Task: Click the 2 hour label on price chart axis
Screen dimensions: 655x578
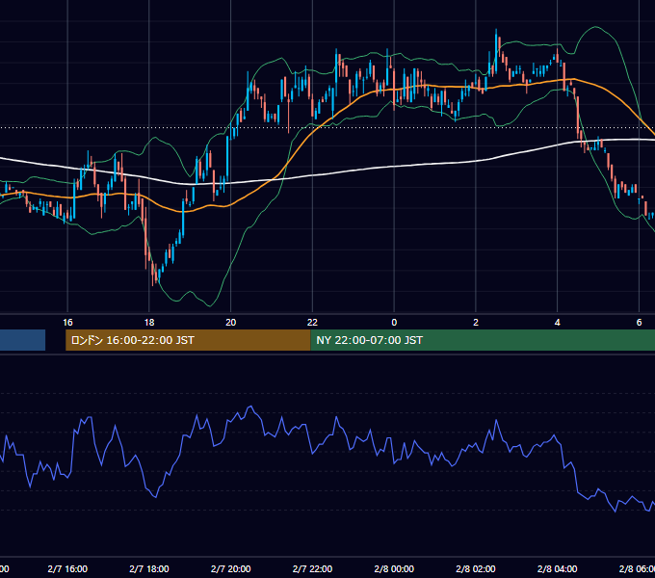Action: pyautogui.click(x=476, y=323)
